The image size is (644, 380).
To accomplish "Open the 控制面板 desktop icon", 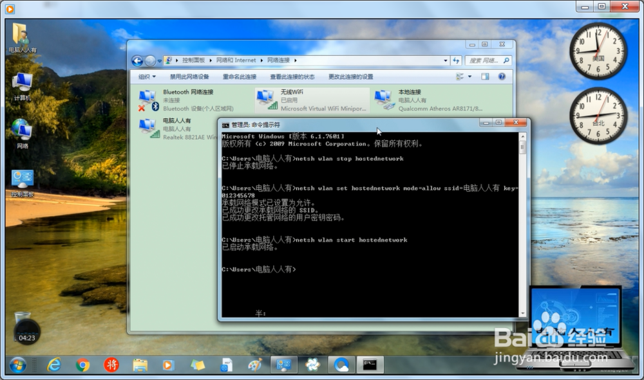I will tap(22, 183).
